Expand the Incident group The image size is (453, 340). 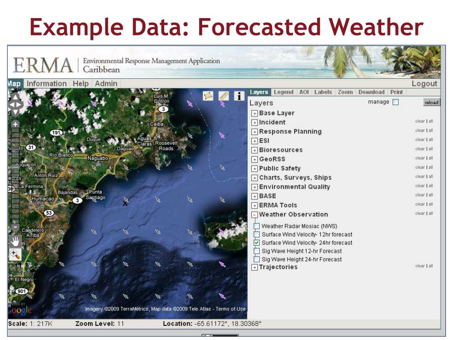point(254,123)
